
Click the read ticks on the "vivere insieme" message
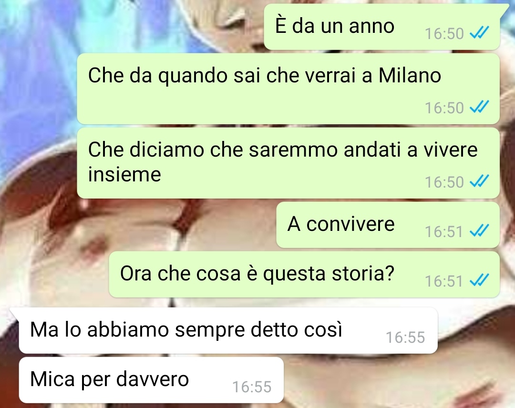479,181
